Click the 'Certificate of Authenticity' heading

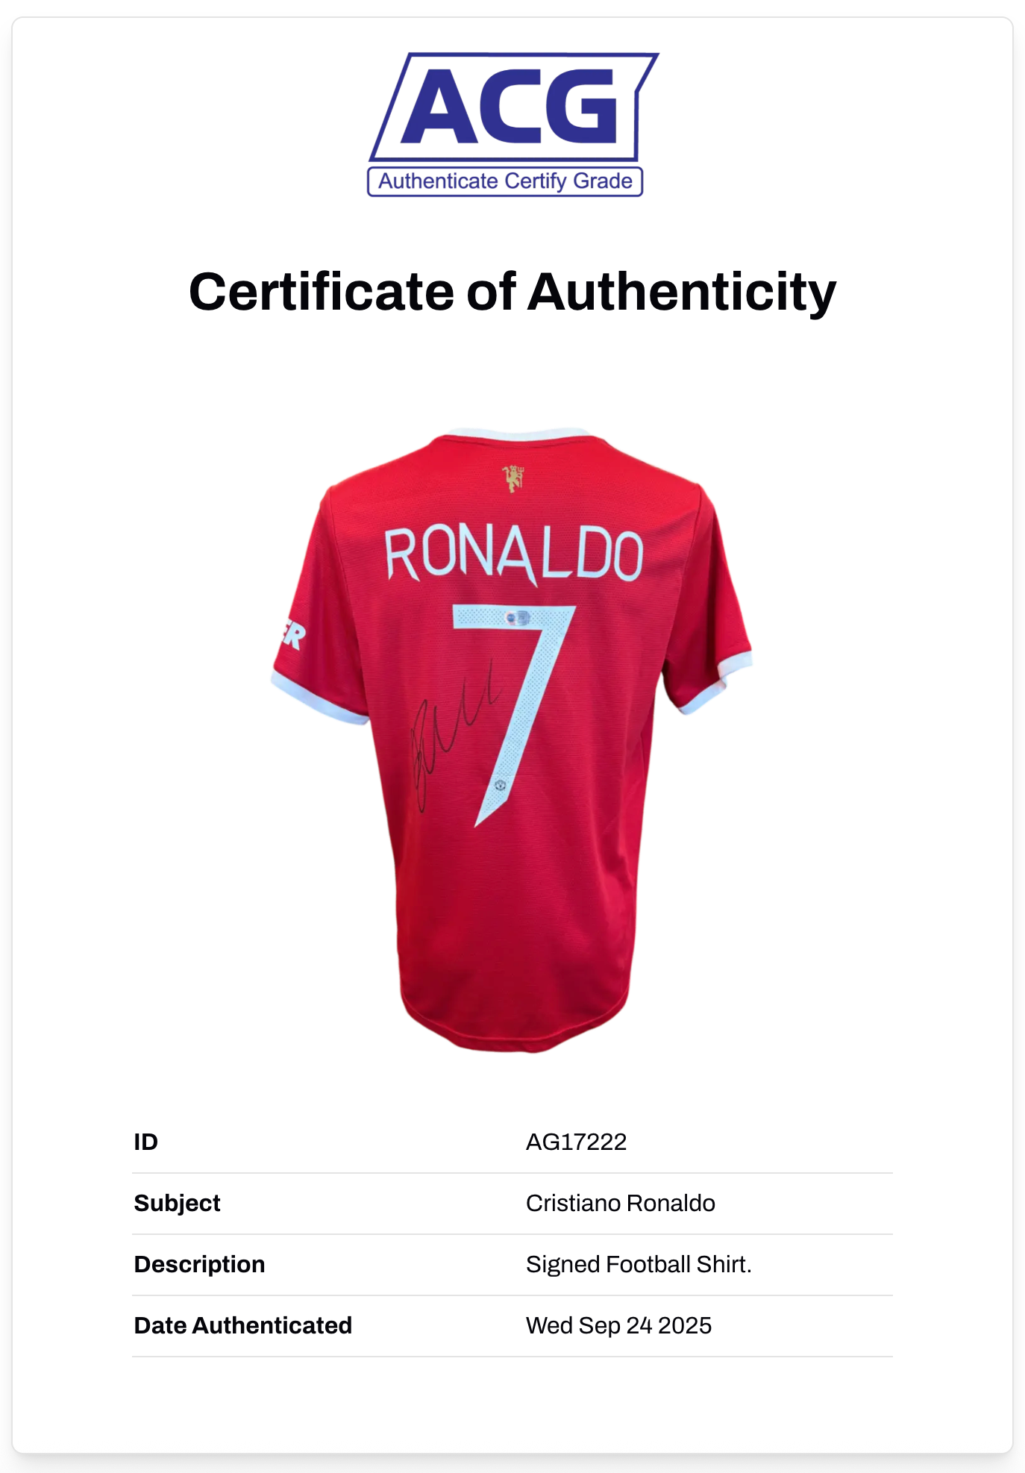(512, 291)
